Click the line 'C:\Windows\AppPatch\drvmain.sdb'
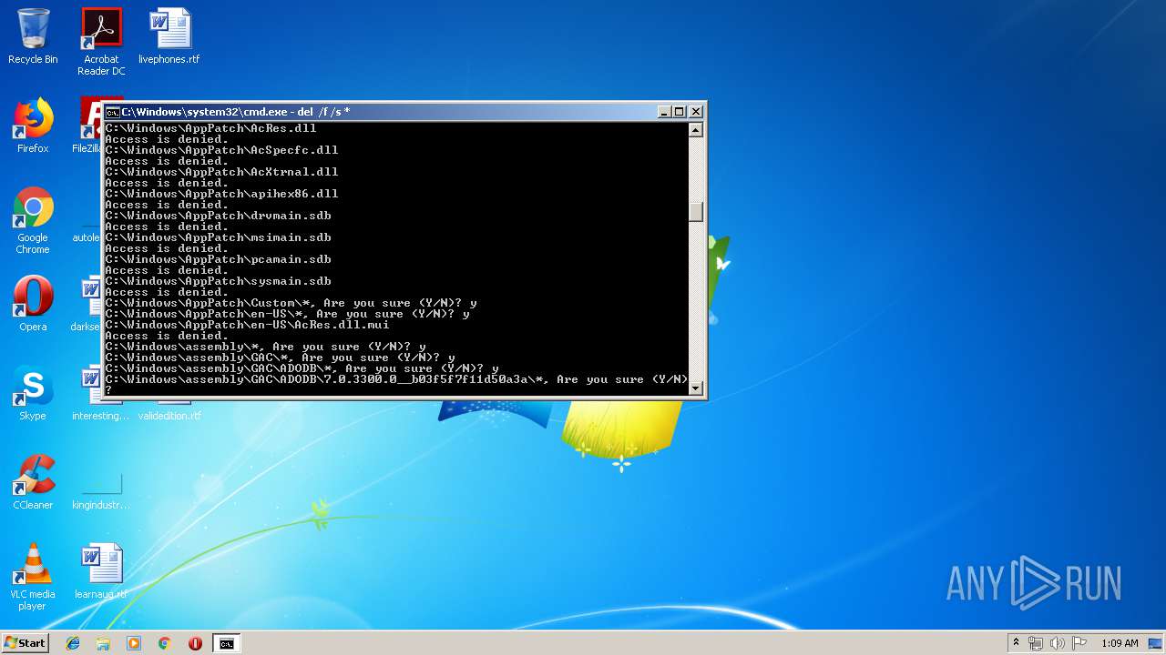 click(x=218, y=216)
